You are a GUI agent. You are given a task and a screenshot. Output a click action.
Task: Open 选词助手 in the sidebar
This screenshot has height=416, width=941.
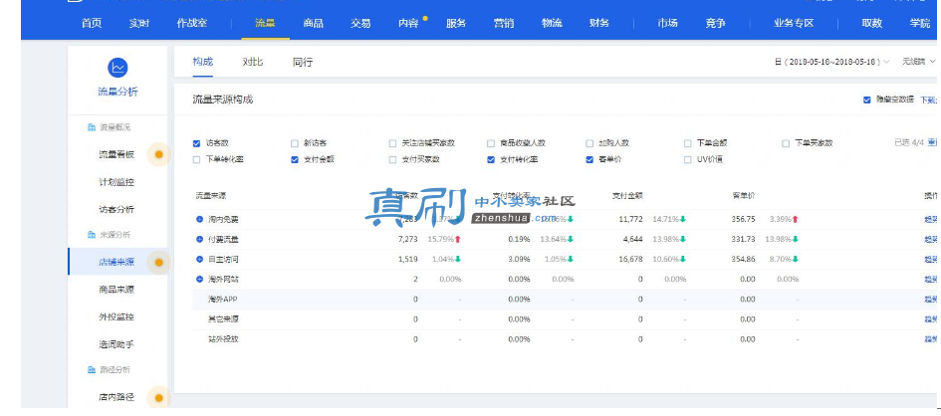click(117, 344)
